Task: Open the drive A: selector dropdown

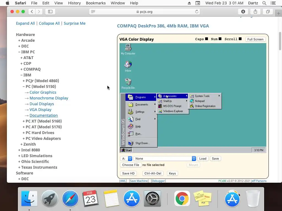Action: 126,159
